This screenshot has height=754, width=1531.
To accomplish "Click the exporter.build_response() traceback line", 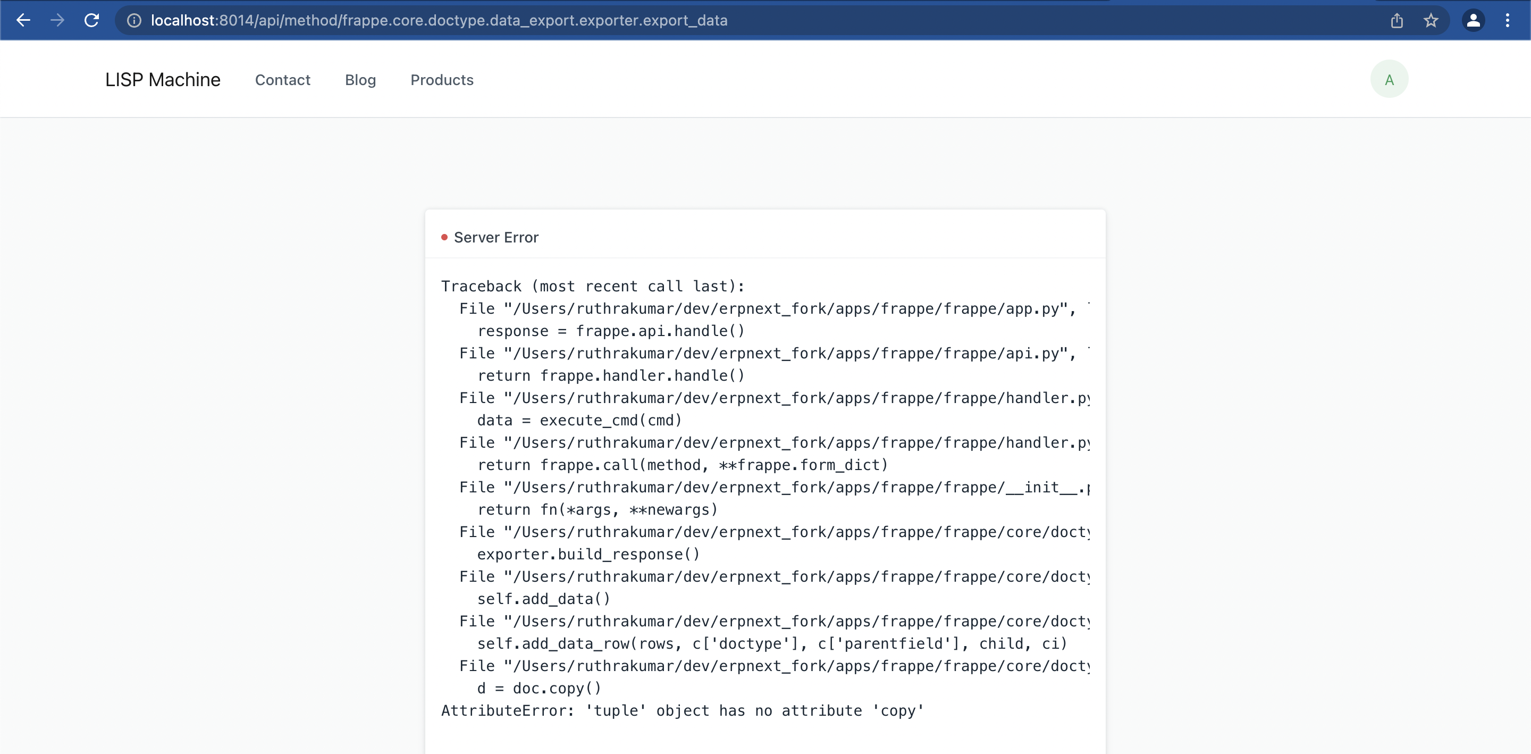I will click(588, 554).
